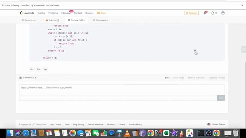Open VLC from the dock
The height and width of the screenshot is (138, 246).
[x=127, y=133]
